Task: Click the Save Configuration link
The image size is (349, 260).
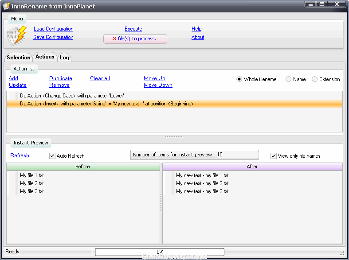Action: coord(53,37)
